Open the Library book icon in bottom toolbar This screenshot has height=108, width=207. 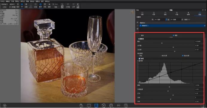click(89, 105)
